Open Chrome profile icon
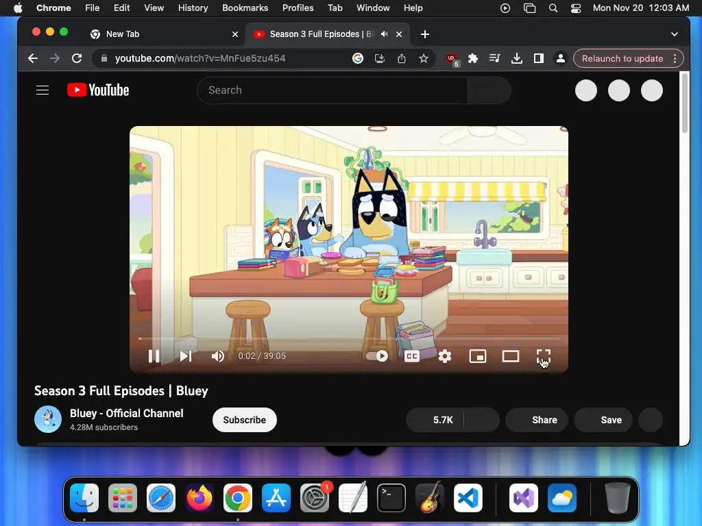The height and width of the screenshot is (526, 702). coord(561,59)
